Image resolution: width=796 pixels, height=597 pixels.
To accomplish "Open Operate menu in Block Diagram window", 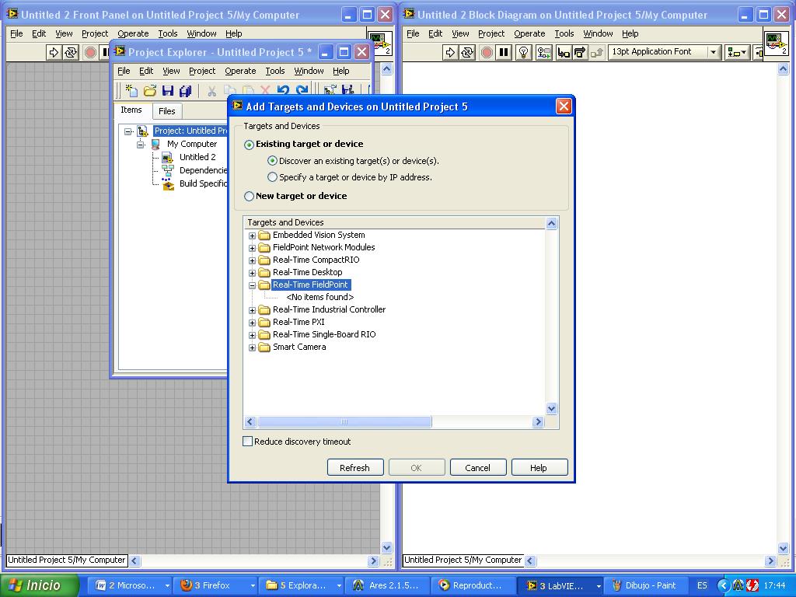I will 529,33.
